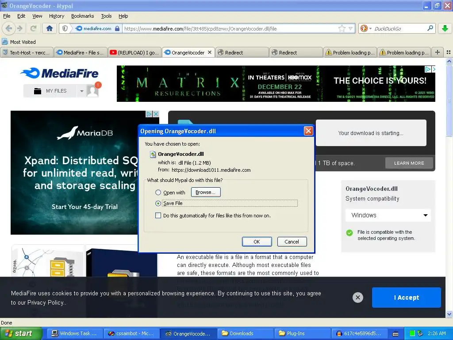Bookmark this page with the star
453x340 pixels.
click(342, 28)
